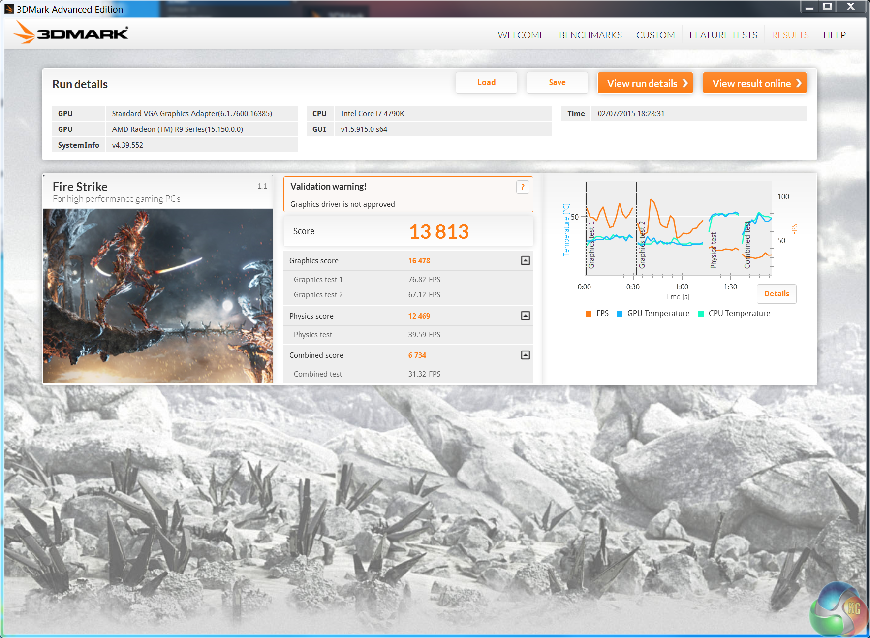
Task: Click the Validation warning! heading
Action: [x=328, y=187]
